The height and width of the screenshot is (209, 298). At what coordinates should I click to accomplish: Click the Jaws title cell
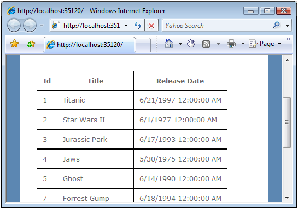coord(95,159)
